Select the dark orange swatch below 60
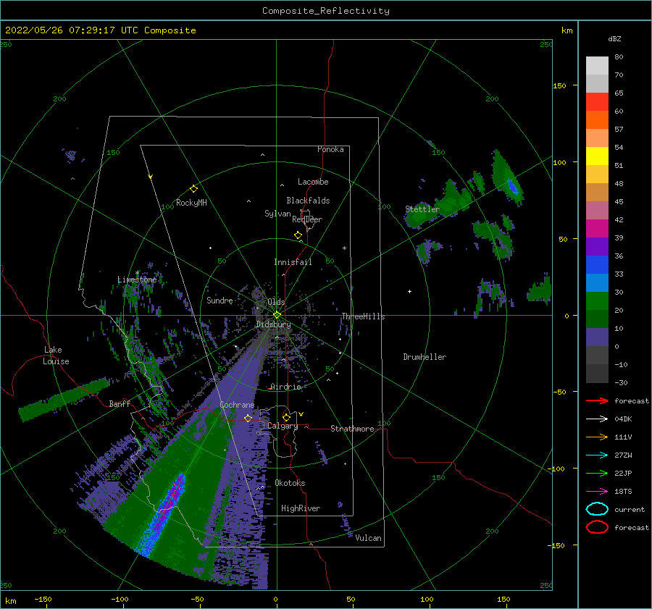The height and width of the screenshot is (609, 652). point(597,119)
